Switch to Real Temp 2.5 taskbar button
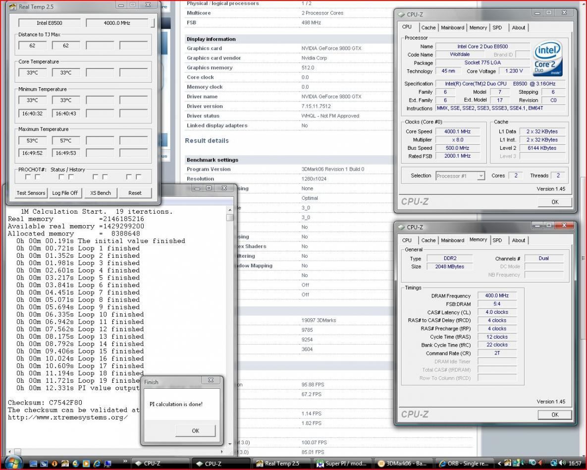Image resolution: width=587 pixels, height=470 pixels. pos(281,464)
